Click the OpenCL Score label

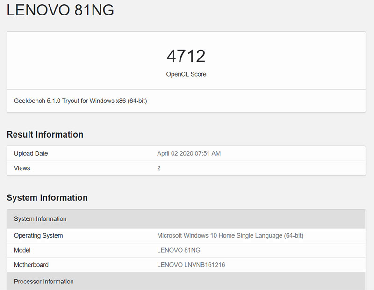click(186, 74)
